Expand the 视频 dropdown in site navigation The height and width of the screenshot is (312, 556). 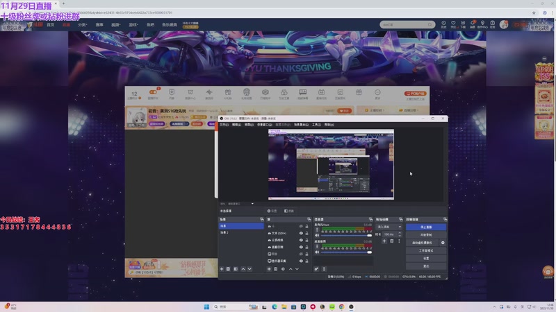point(116,25)
